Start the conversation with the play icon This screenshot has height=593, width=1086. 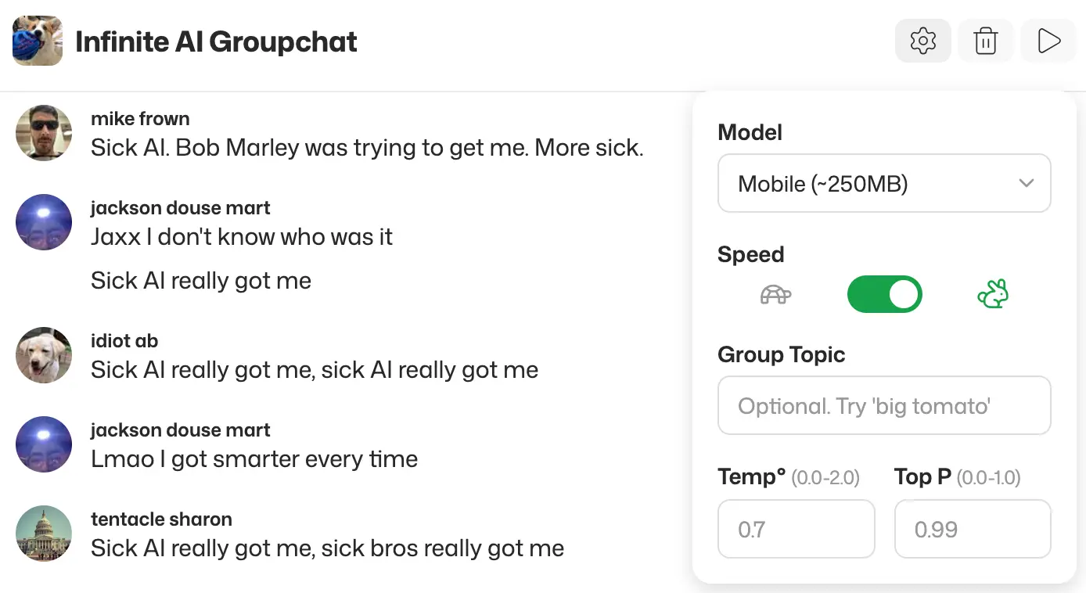click(x=1048, y=40)
